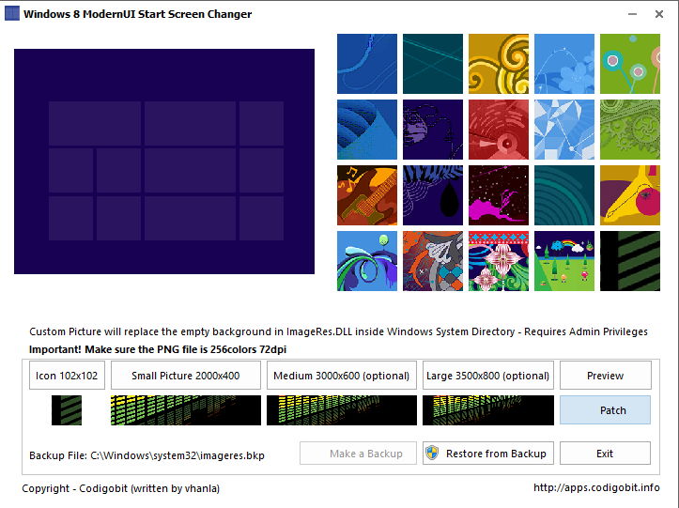The image size is (679, 508).
Task: Apply changes with the Patch button
Action: pyautogui.click(x=606, y=410)
